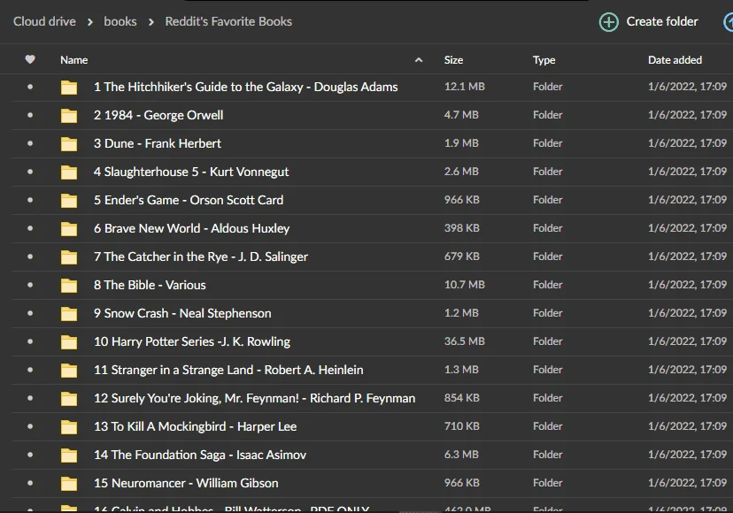Click the Create folder plus icon
The height and width of the screenshot is (513, 733).
point(609,22)
